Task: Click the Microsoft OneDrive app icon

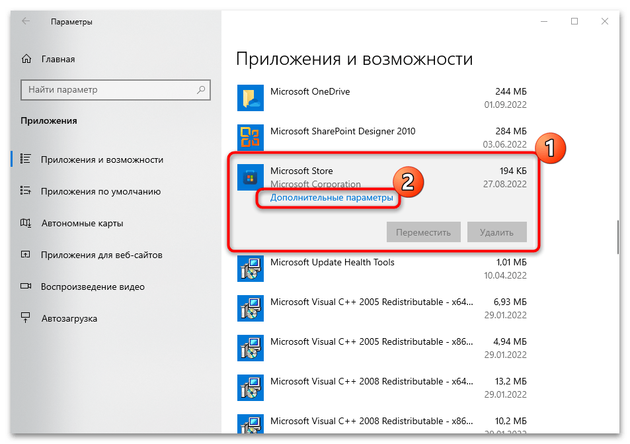Action: tap(251, 98)
